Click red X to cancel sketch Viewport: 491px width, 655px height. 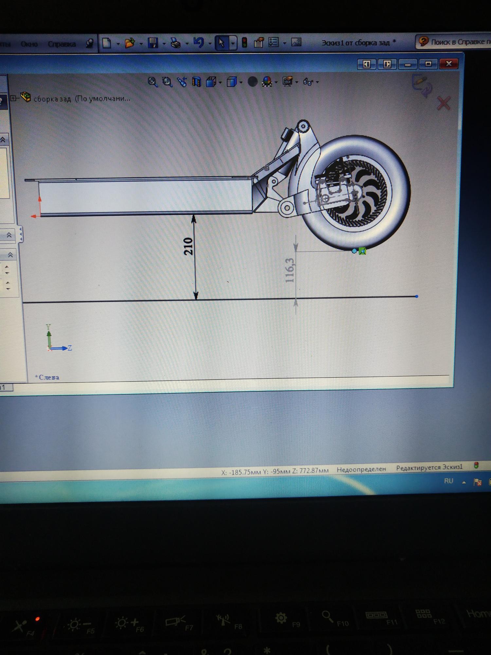(x=444, y=103)
